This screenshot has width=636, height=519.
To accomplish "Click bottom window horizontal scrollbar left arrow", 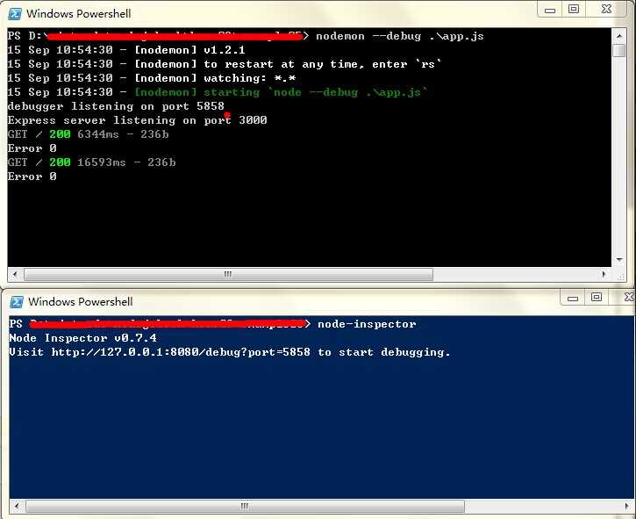I will (17, 506).
